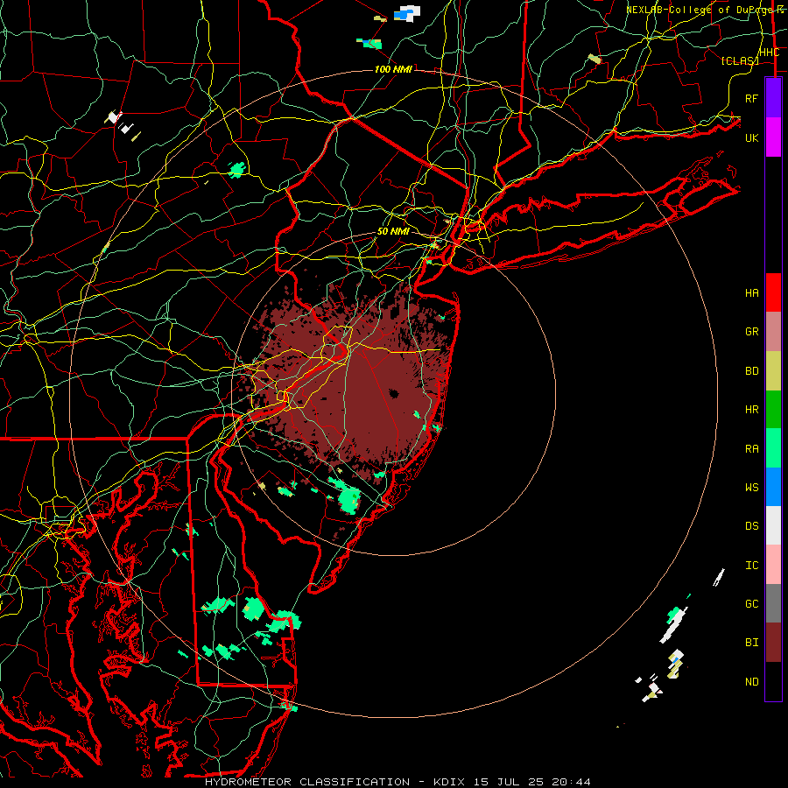Click the RA label in the legend
This screenshot has width=788, height=788.
click(751, 449)
